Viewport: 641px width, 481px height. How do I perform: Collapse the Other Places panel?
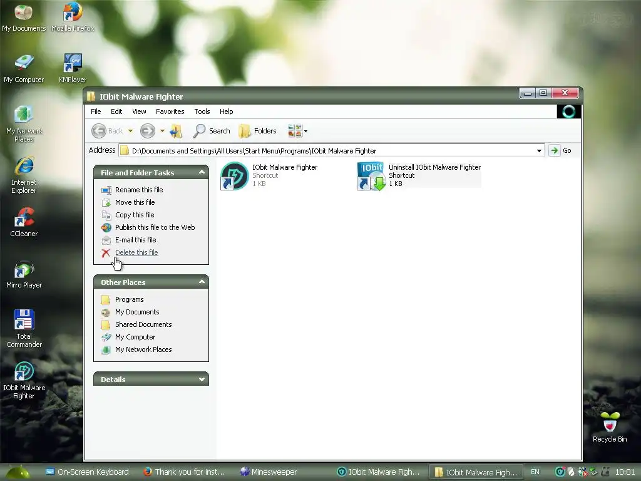202,282
